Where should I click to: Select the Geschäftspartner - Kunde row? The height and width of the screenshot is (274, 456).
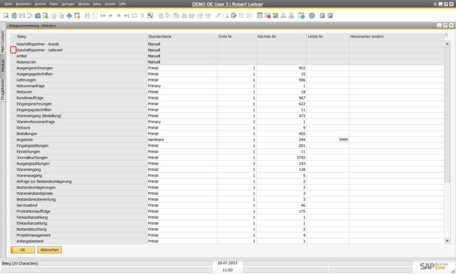228,44
